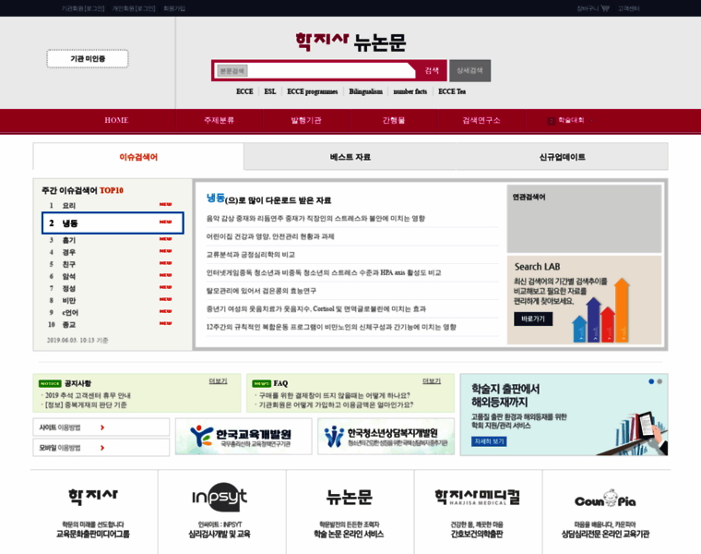Open the 뉴논문 footer brand logo
Screen dimensions: 701x554
pos(349,497)
